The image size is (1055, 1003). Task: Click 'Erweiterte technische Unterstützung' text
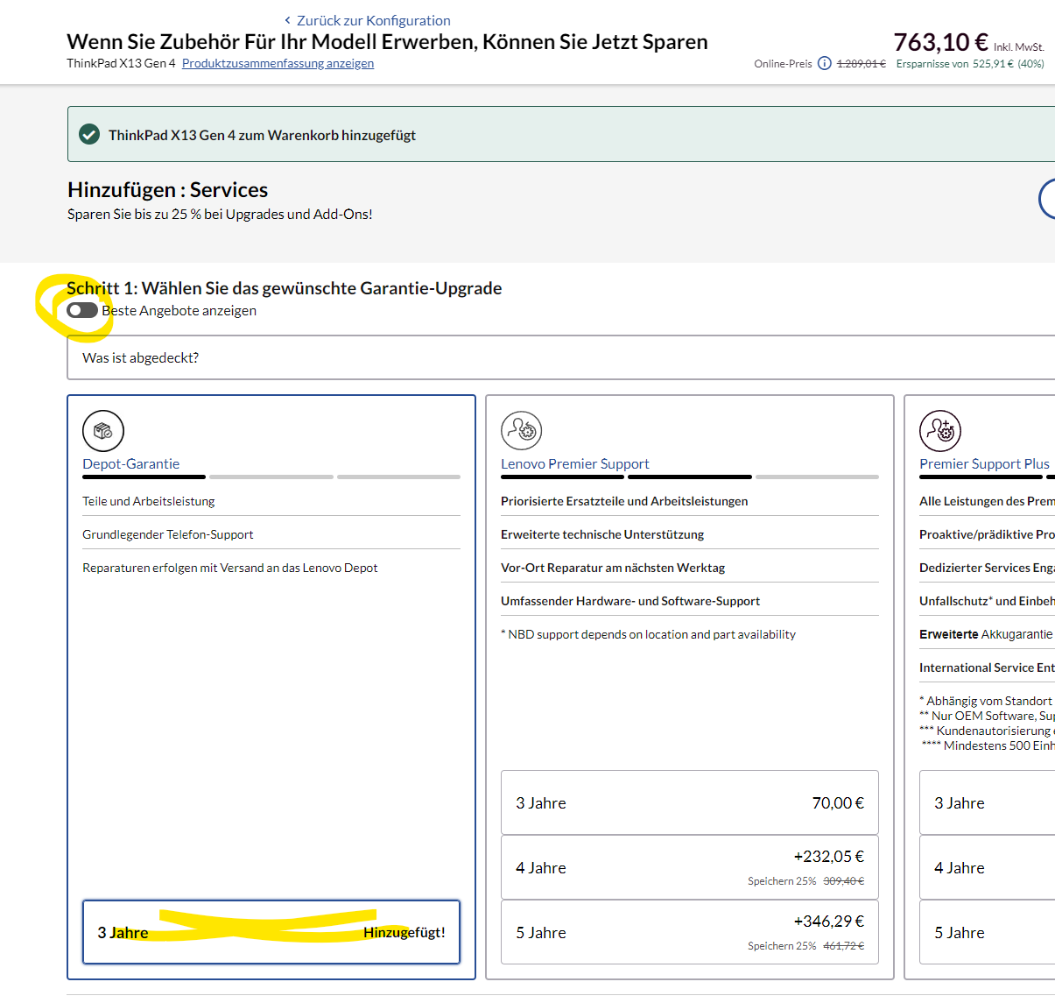602,534
